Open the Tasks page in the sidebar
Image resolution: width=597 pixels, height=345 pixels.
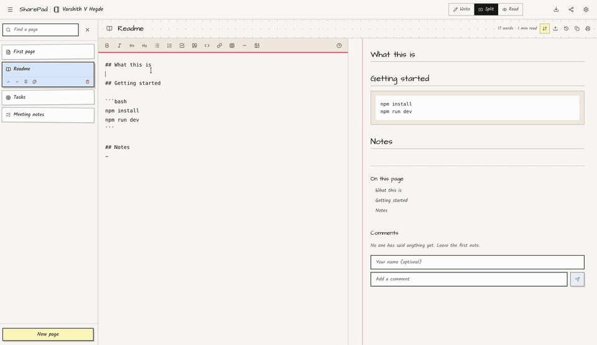[x=48, y=97]
